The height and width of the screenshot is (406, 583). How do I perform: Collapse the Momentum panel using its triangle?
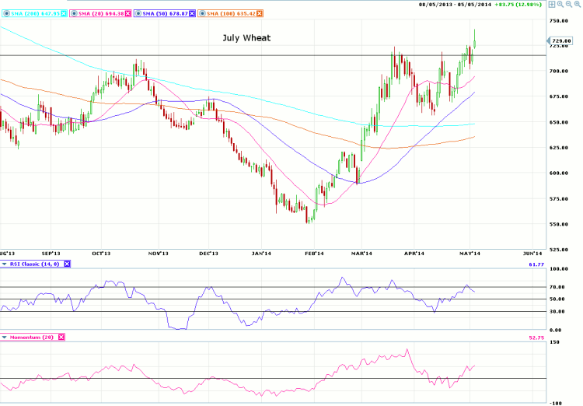[x=4, y=337]
